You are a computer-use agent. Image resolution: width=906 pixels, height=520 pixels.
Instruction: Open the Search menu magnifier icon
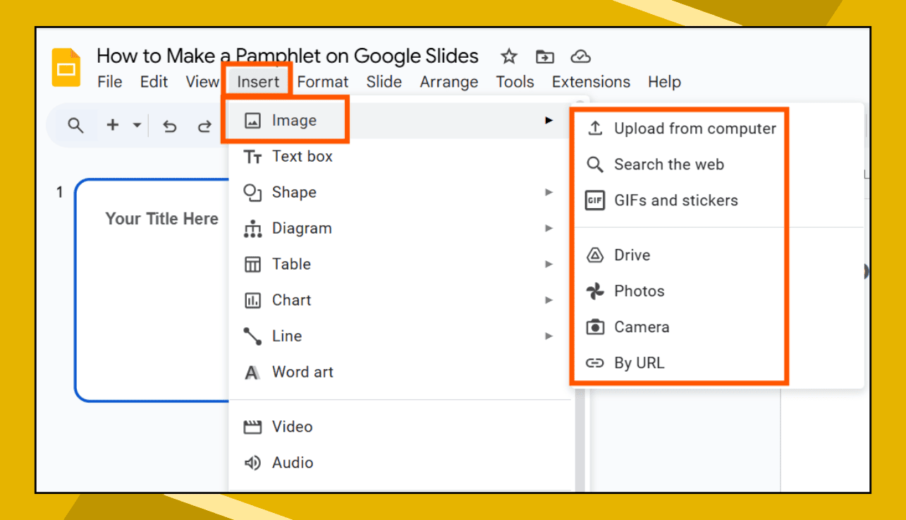75,124
